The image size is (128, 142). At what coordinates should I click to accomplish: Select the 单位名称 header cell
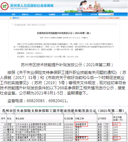pos(39,119)
